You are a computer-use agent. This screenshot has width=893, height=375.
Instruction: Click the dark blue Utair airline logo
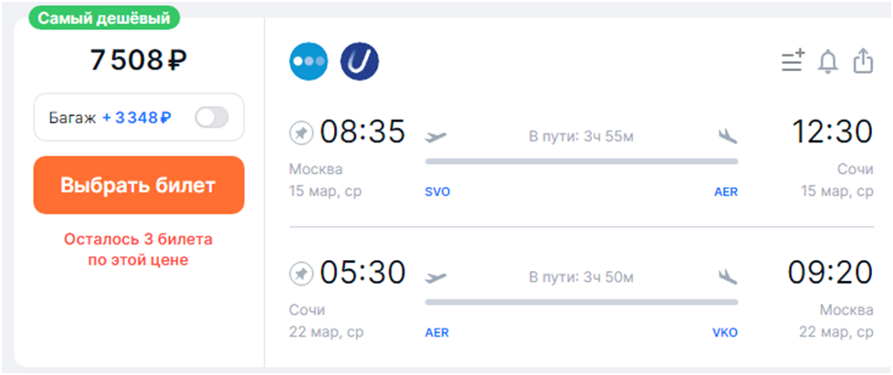click(x=360, y=61)
